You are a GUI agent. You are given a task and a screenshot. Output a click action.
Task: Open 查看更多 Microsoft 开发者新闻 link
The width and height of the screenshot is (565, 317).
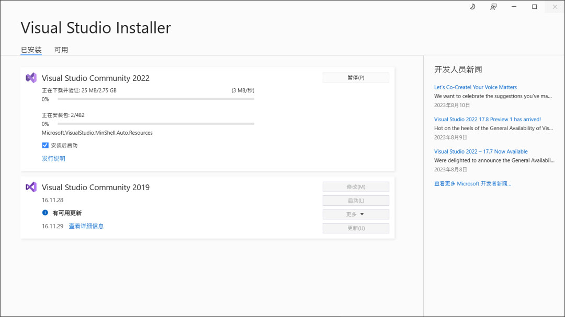click(x=472, y=184)
